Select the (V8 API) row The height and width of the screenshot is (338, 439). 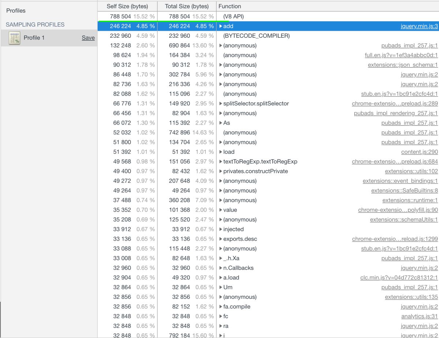(268, 16)
